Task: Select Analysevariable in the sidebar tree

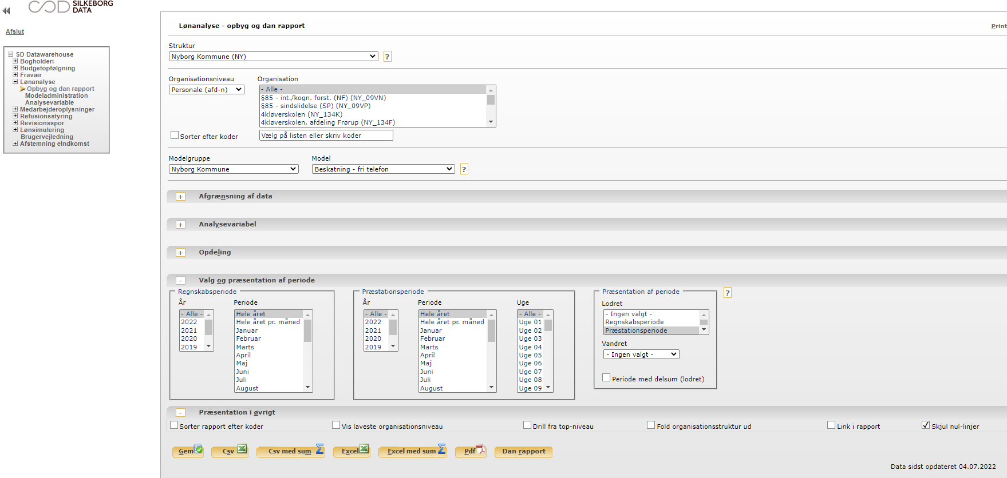Action: click(x=49, y=102)
